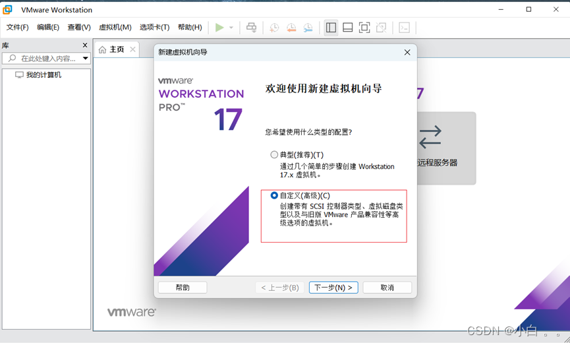The width and height of the screenshot is (570, 343).
Task: Type-focus the library search field
Action: pos(47,58)
